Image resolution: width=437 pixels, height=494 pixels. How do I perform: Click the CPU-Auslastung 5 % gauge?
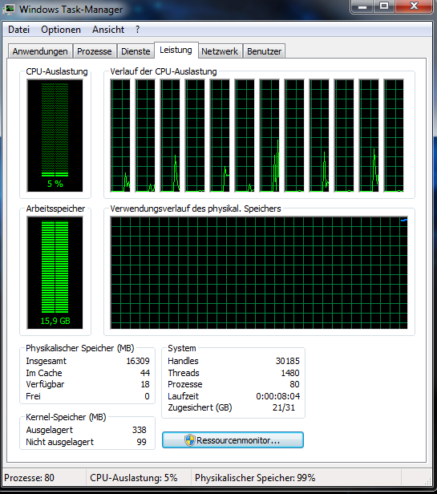(x=55, y=136)
